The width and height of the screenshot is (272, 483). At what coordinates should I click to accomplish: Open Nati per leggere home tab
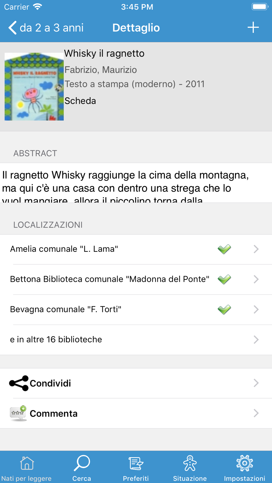(27, 467)
